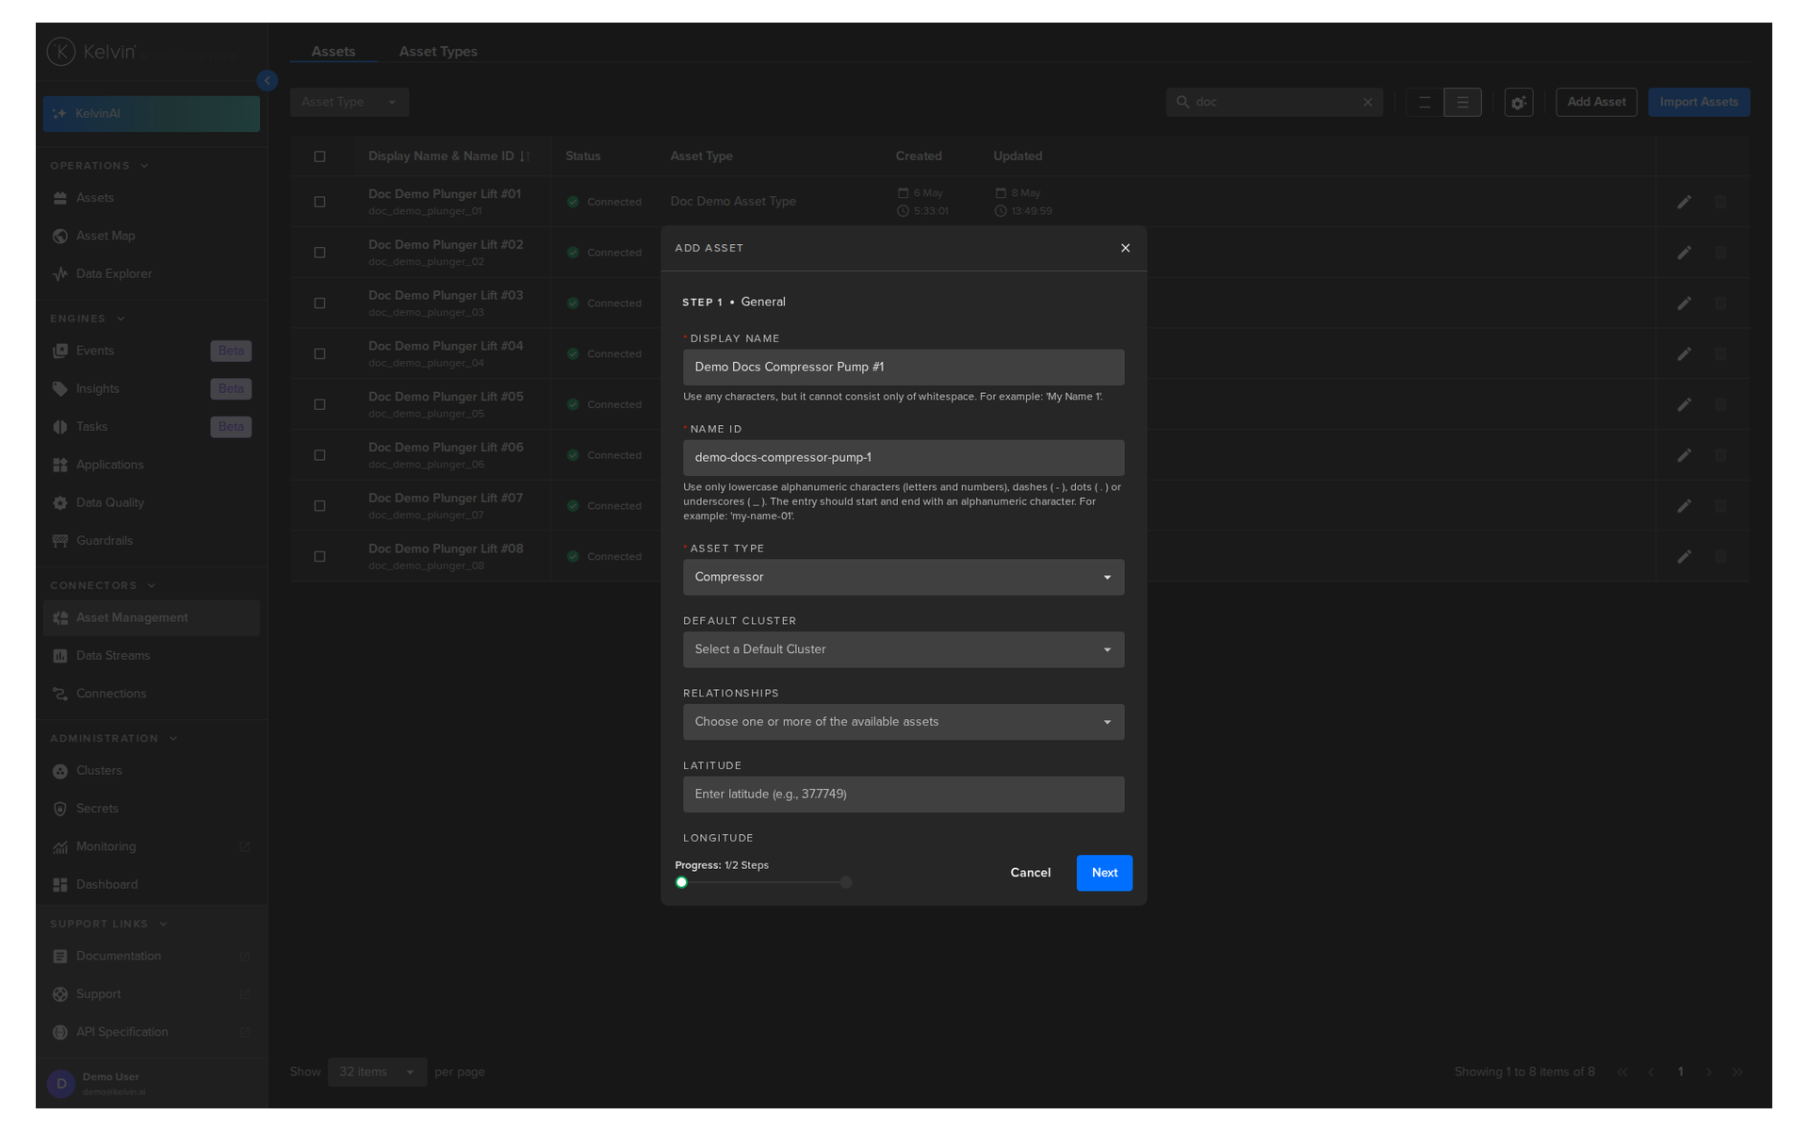The width and height of the screenshot is (1809, 1131).
Task: Open the Asset Type filter dropdown
Action: 350,102
